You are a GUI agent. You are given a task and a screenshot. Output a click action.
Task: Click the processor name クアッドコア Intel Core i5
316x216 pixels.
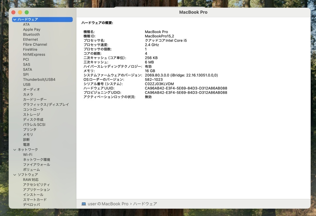pos(166,41)
